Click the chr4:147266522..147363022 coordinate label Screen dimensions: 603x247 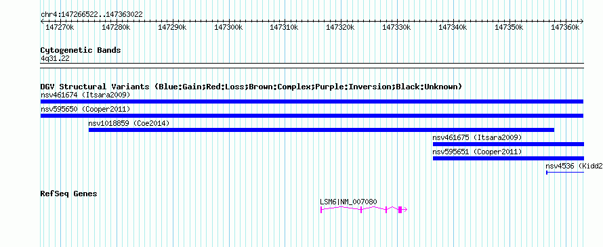coord(91,15)
